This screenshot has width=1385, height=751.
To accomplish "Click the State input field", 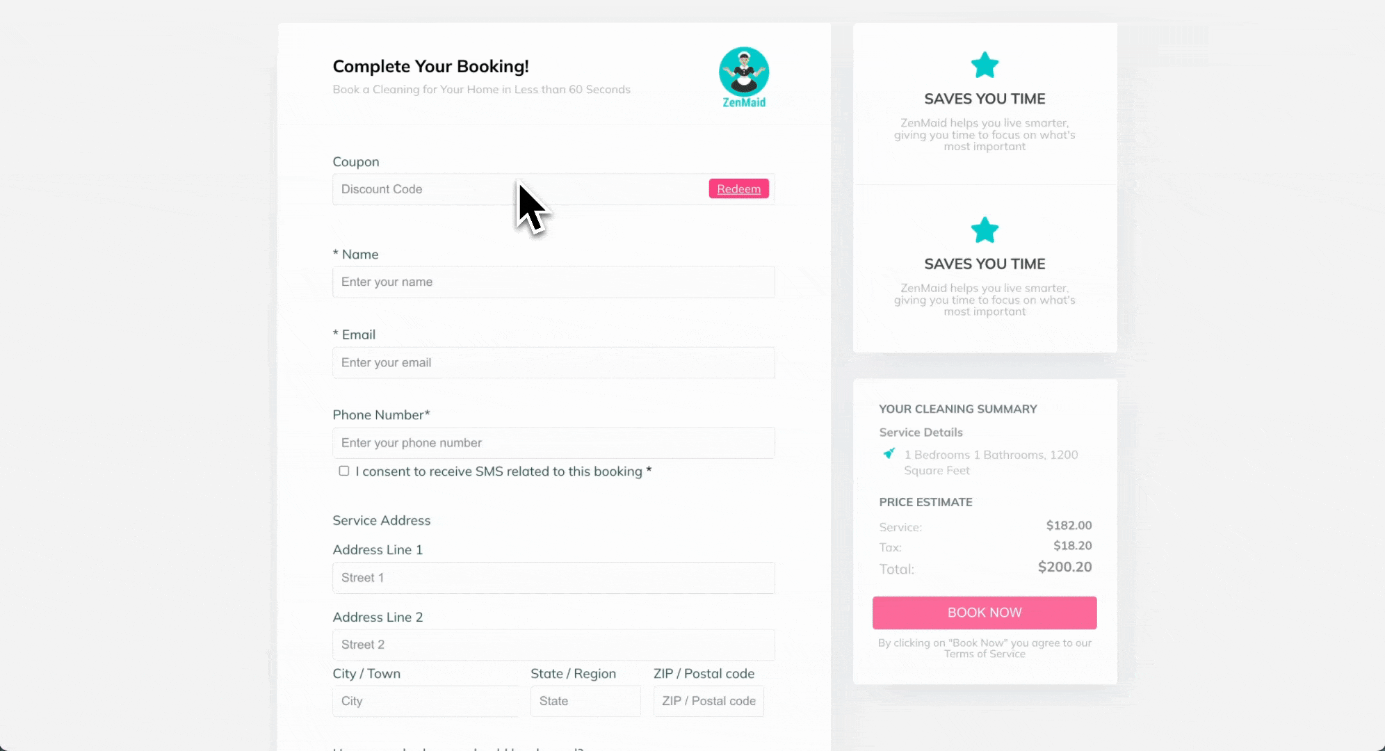I will [x=585, y=701].
